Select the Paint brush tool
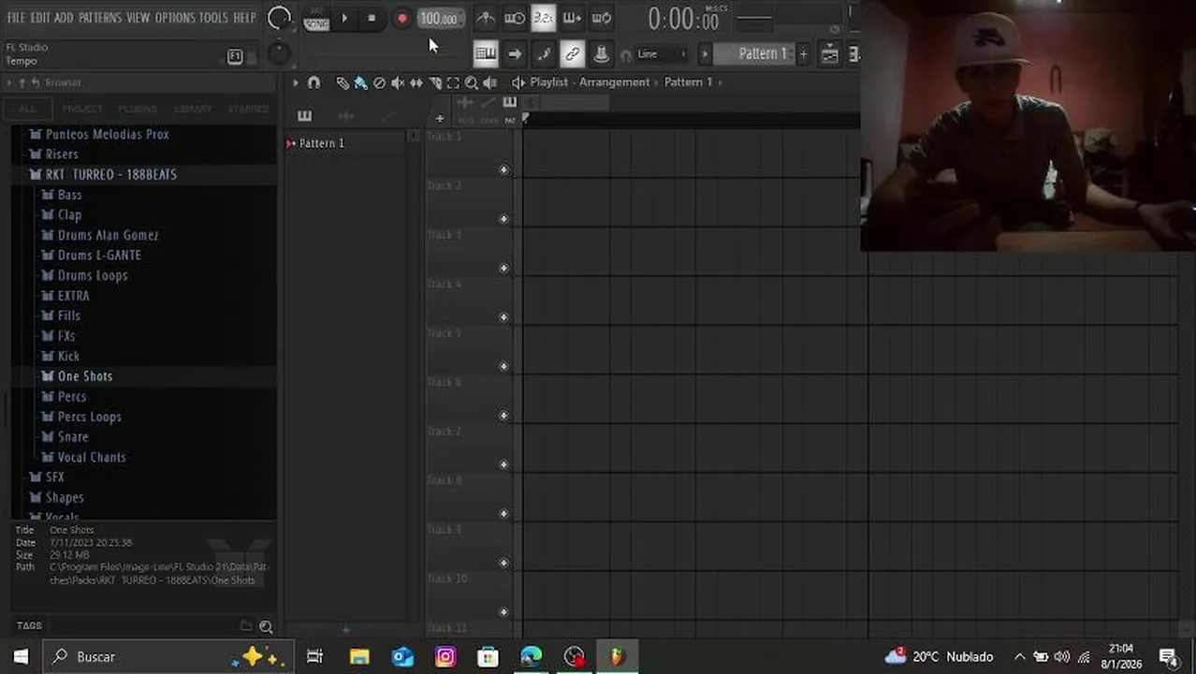 coord(360,82)
